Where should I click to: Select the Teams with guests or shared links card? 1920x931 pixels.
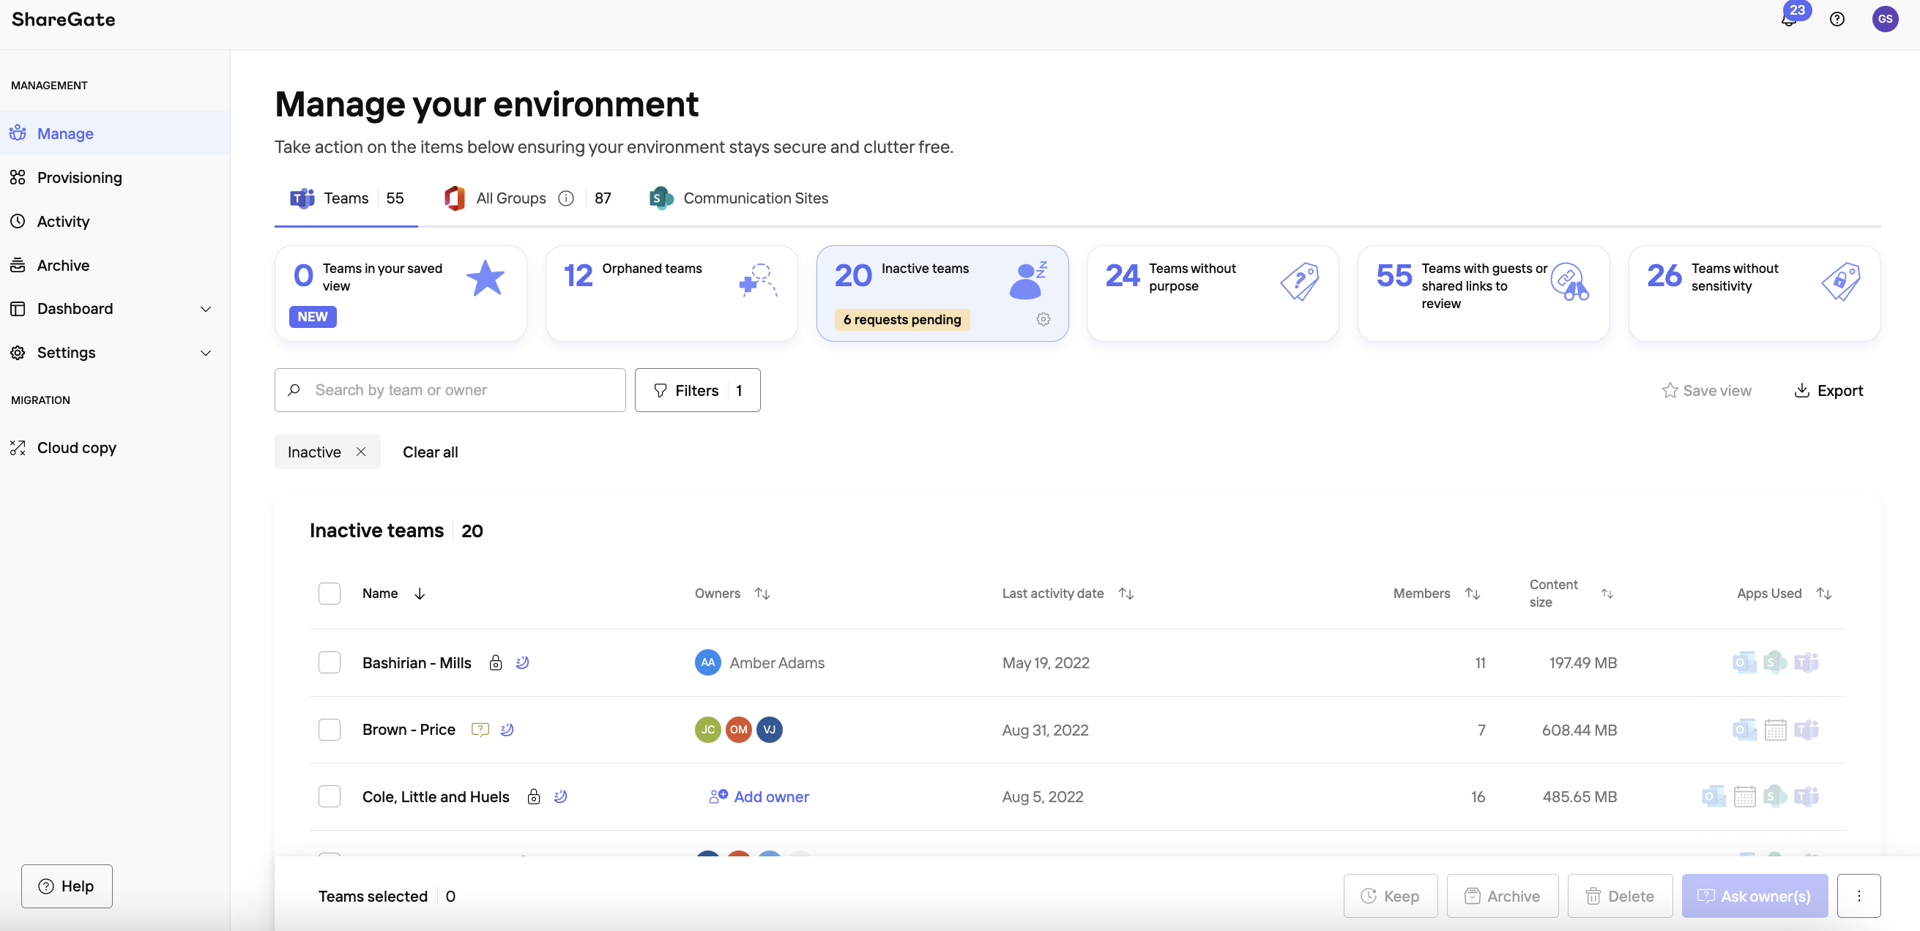(1484, 293)
